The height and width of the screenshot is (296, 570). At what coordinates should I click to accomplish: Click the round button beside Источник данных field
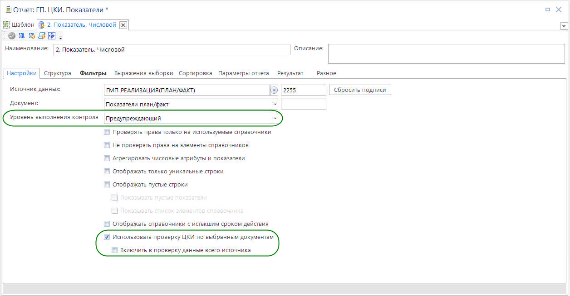pos(274,90)
